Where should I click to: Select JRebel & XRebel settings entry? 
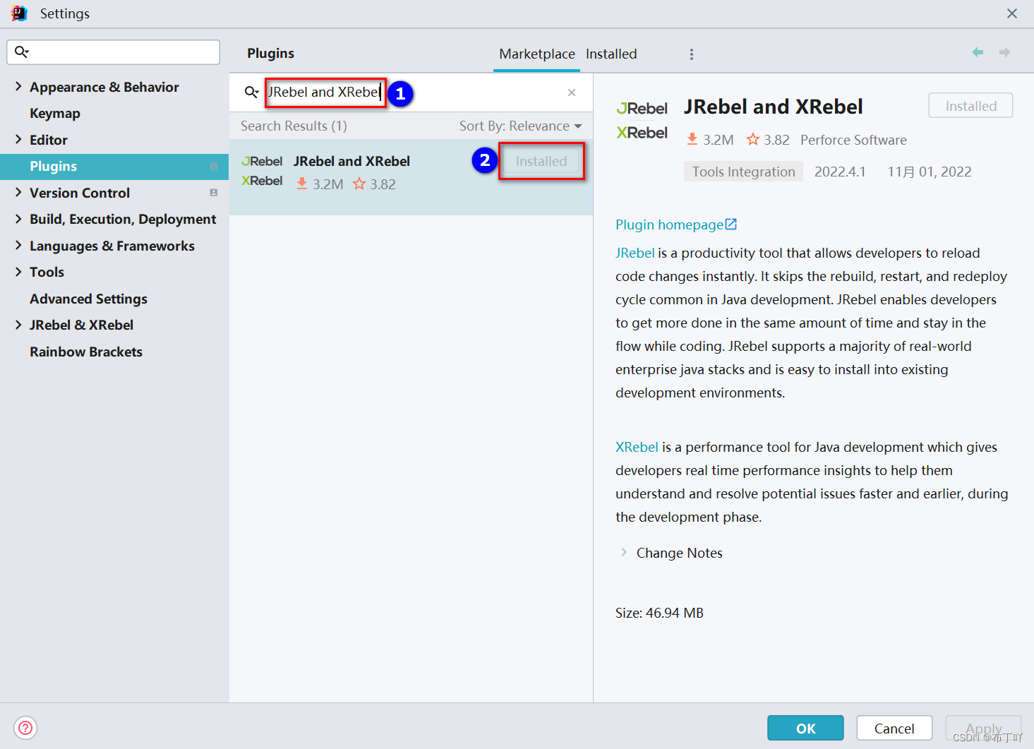tap(81, 325)
